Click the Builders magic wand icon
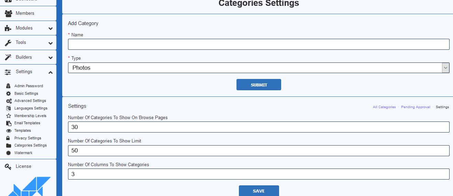Viewport: 453px width, 196px height. (8, 57)
